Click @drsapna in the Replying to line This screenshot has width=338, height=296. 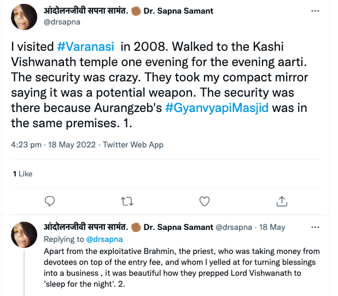104,239
